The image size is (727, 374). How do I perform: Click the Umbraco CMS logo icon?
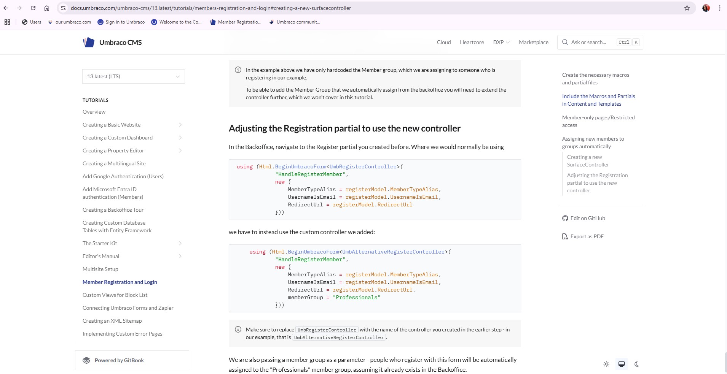tap(89, 42)
